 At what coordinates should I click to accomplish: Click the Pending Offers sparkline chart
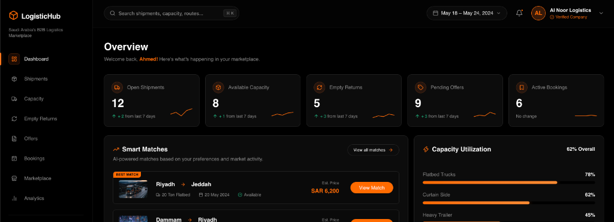tap(484, 114)
